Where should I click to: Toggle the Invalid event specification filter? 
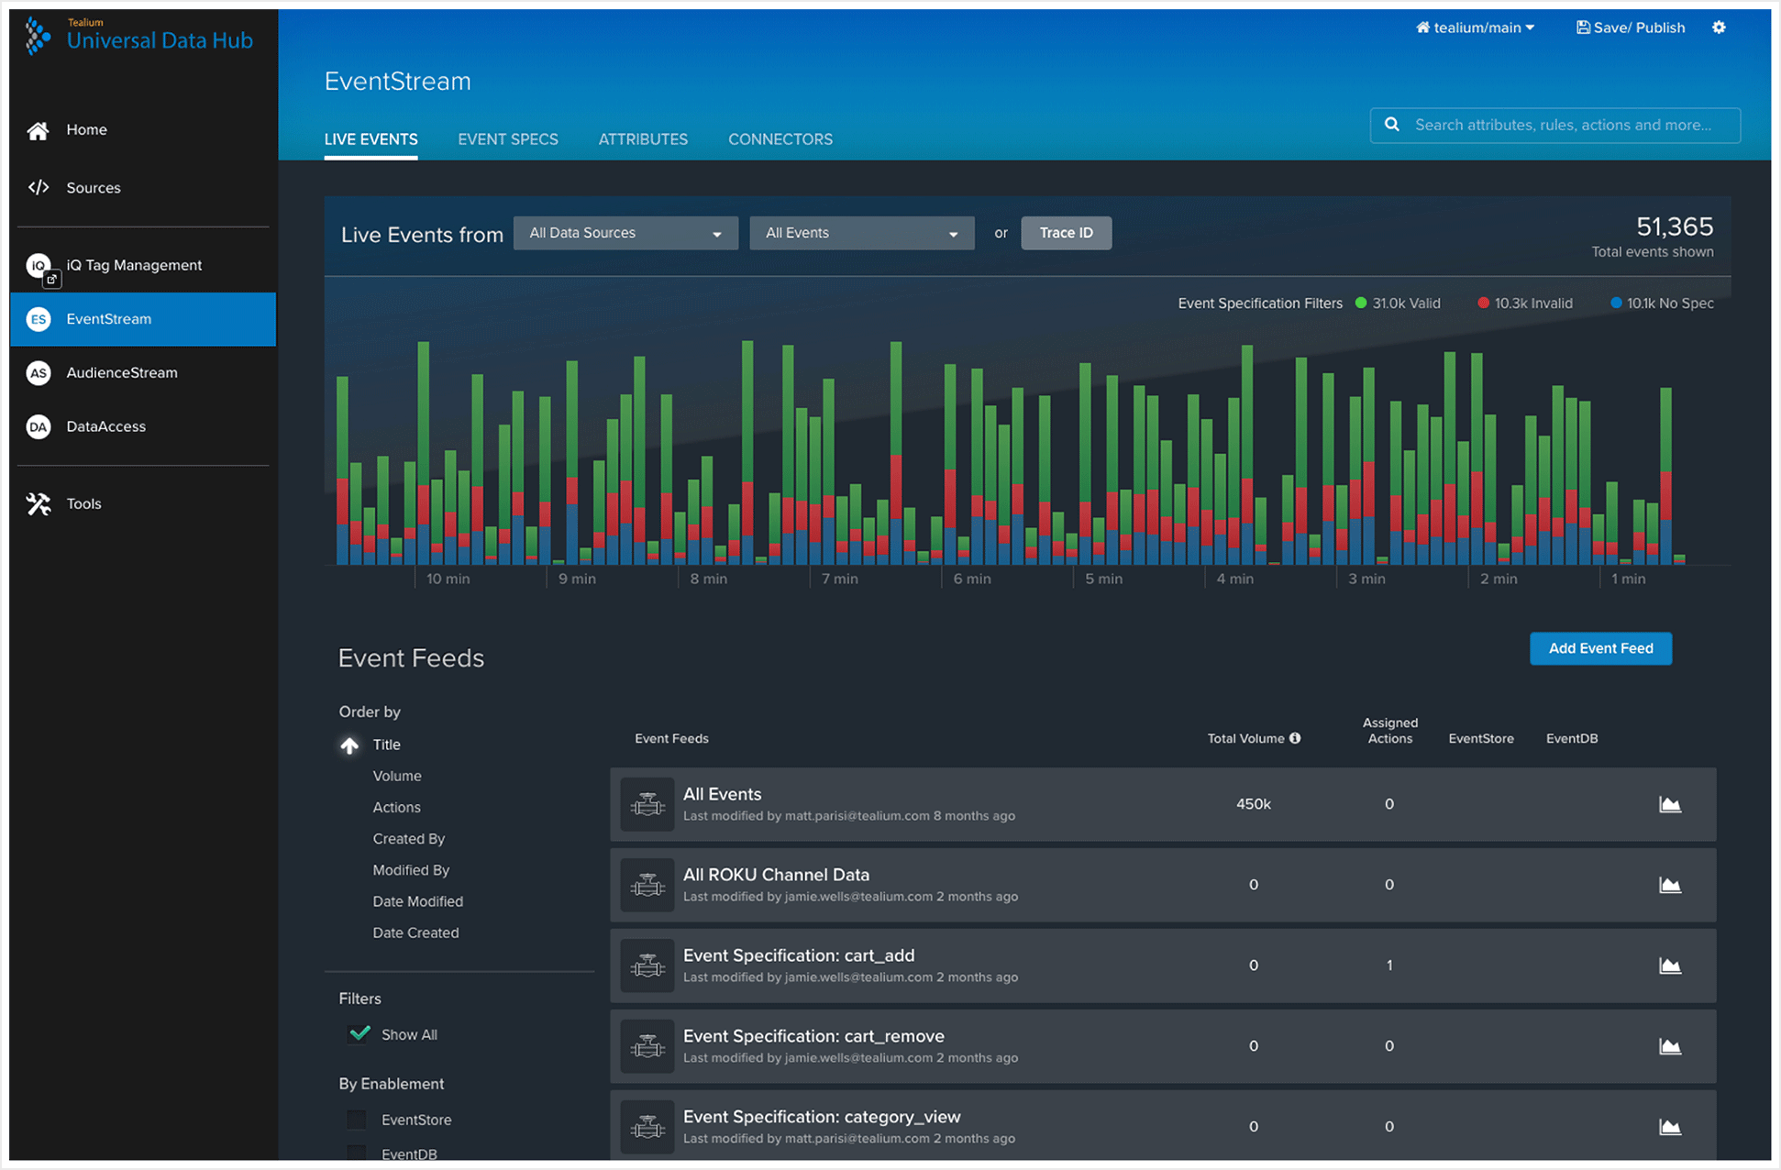point(1524,304)
